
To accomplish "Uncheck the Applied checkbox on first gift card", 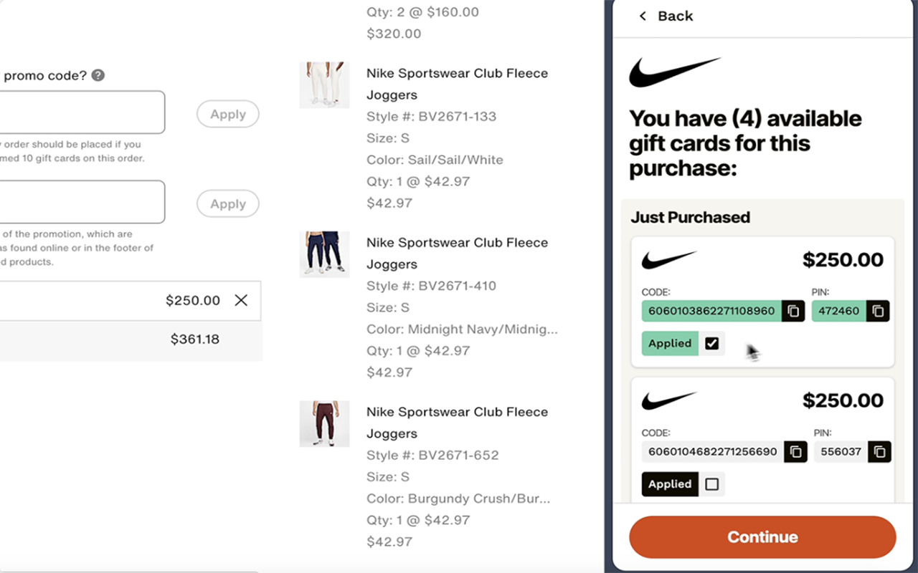I will (x=711, y=343).
